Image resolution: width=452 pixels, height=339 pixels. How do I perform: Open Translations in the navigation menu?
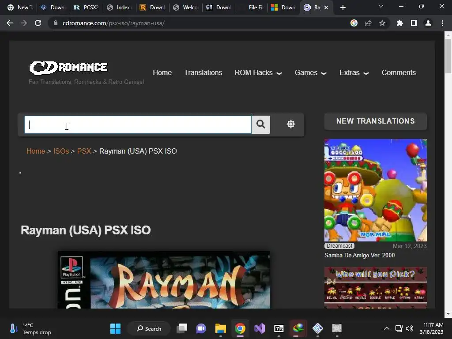[203, 73]
